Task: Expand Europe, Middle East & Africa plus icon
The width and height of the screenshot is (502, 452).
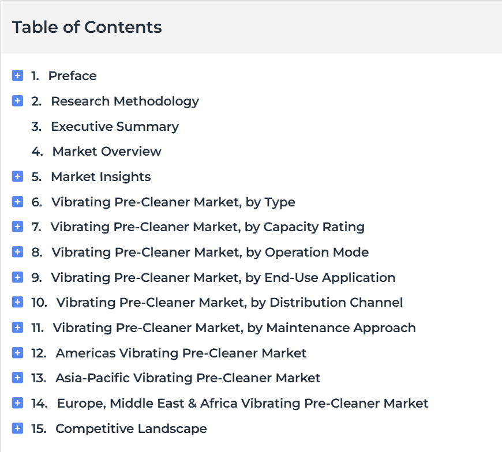Action: (x=18, y=403)
